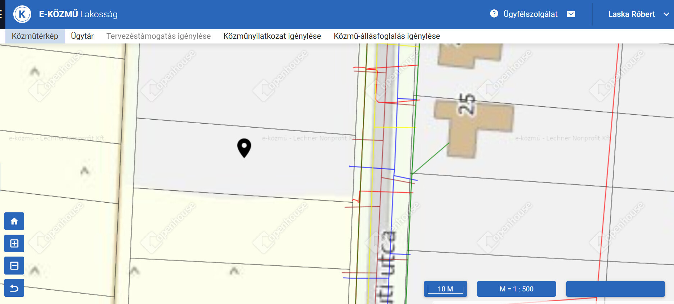The width and height of the screenshot is (674, 304).
Task: Click the E-KÖZMŰ circular K logo
Action: (x=22, y=14)
